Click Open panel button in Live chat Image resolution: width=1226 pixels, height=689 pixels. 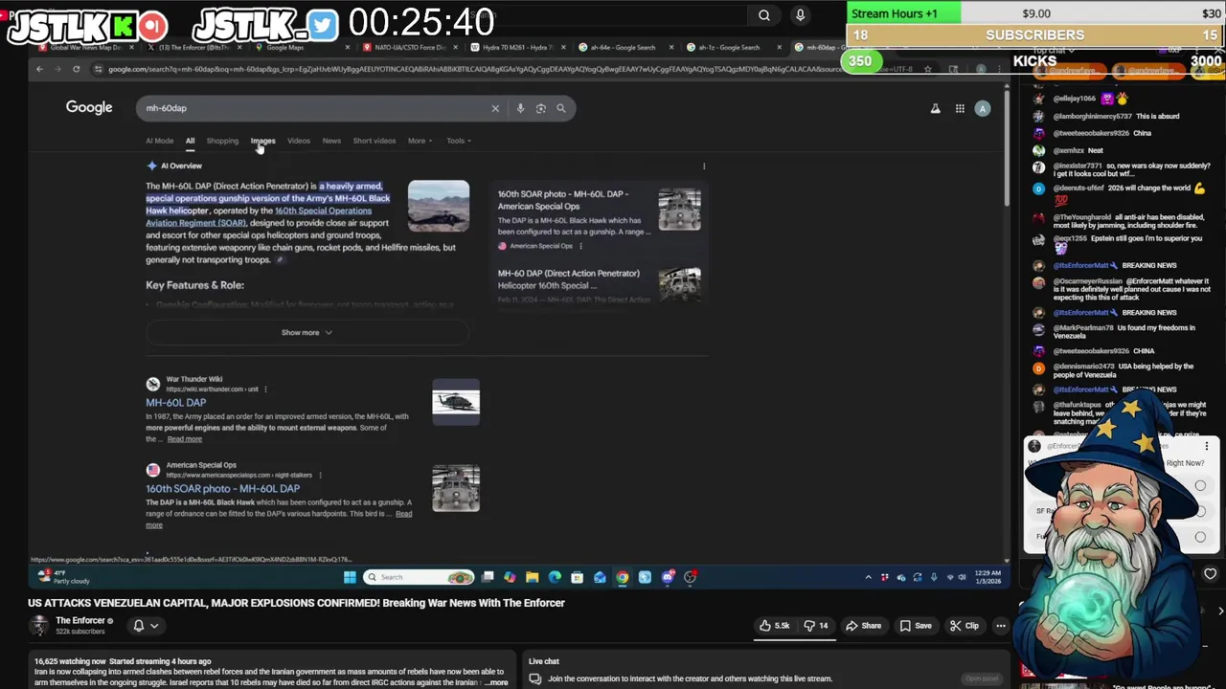point(982,678)
